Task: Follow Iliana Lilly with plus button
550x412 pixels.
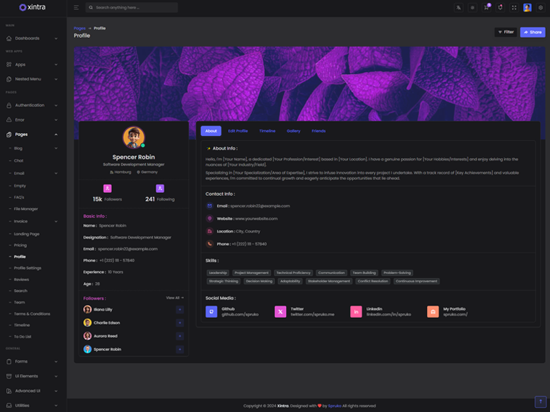Action: (179, 310)
